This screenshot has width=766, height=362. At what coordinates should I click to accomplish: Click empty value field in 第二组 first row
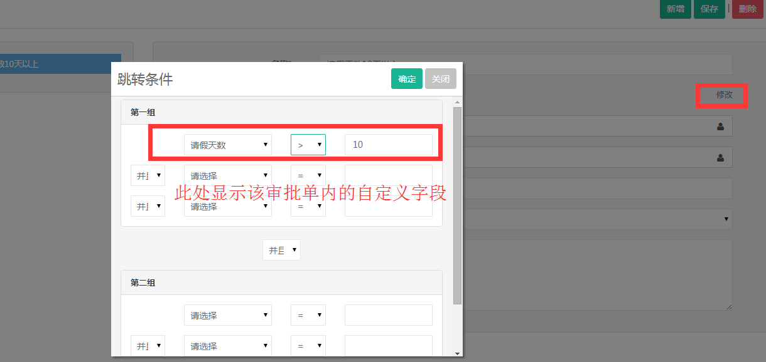coord(389,315)
